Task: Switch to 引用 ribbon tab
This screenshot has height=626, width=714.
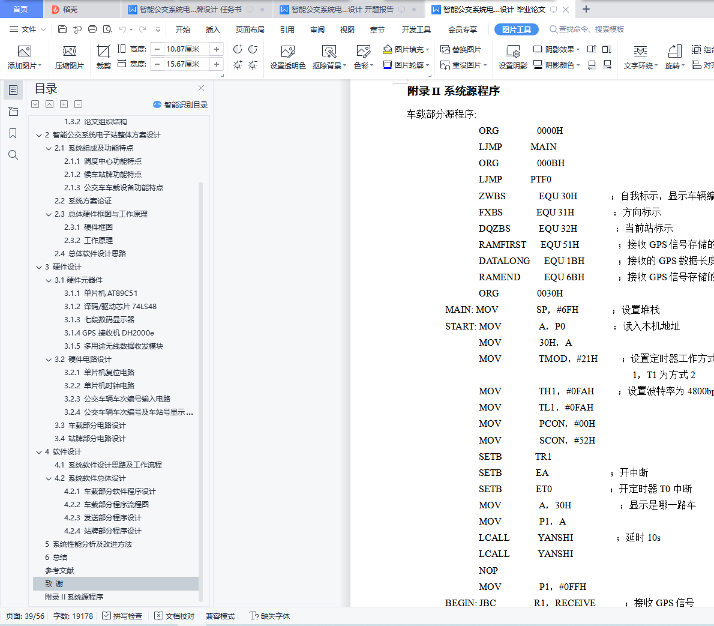Action: click(287, 29)
